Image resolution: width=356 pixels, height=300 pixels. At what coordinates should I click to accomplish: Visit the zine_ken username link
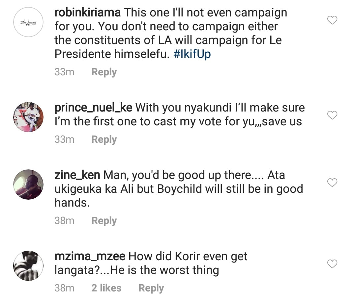click(x=77, y=175)
